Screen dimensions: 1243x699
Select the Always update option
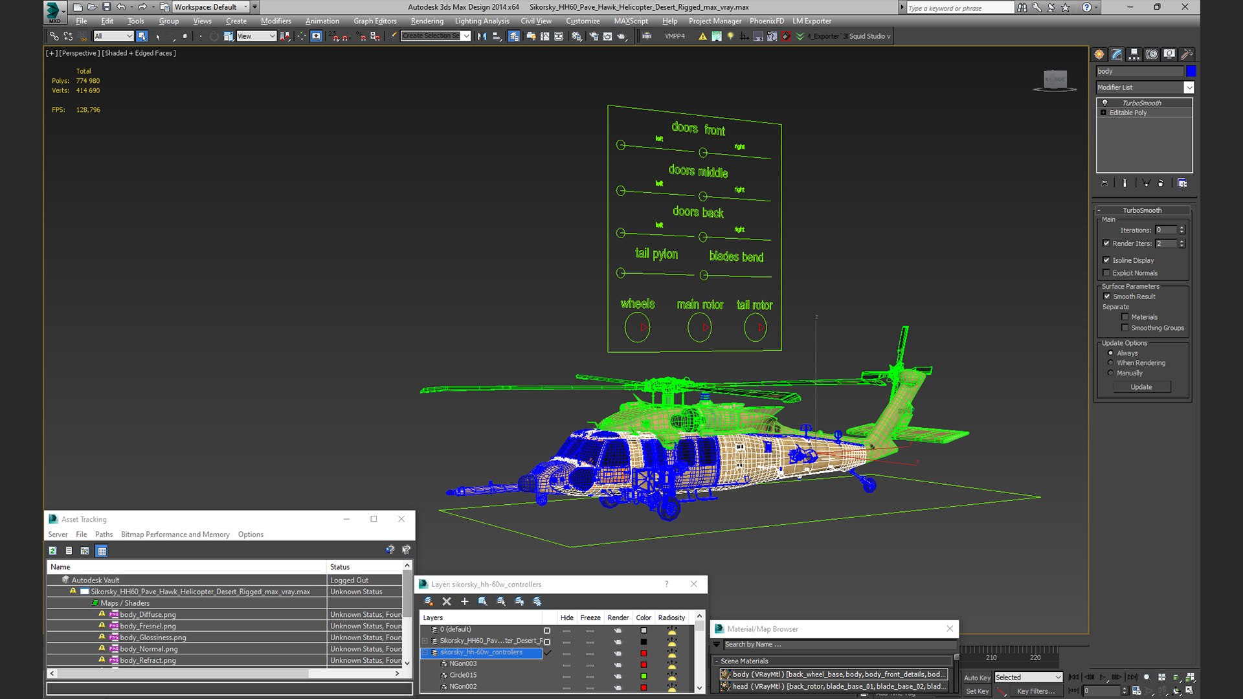pyautogui.click(x=1111, y=353)
